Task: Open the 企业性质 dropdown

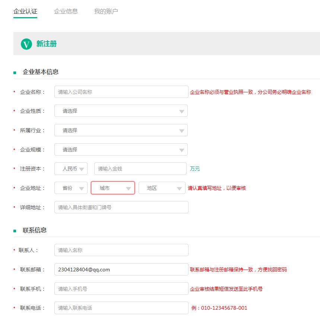Action: click(121, 111)
